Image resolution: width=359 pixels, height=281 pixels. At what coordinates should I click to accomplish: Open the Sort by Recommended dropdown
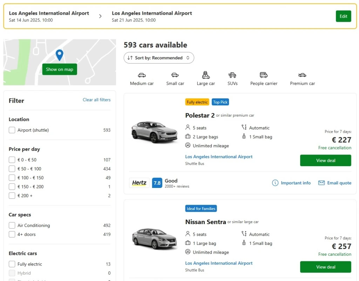point(158,58)
